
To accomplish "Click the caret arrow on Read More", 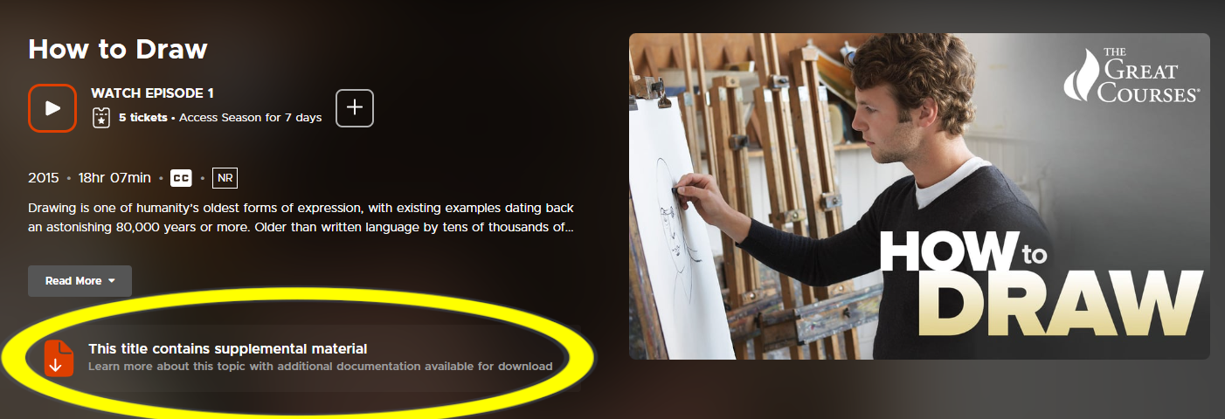I will (x=111, y=281).
